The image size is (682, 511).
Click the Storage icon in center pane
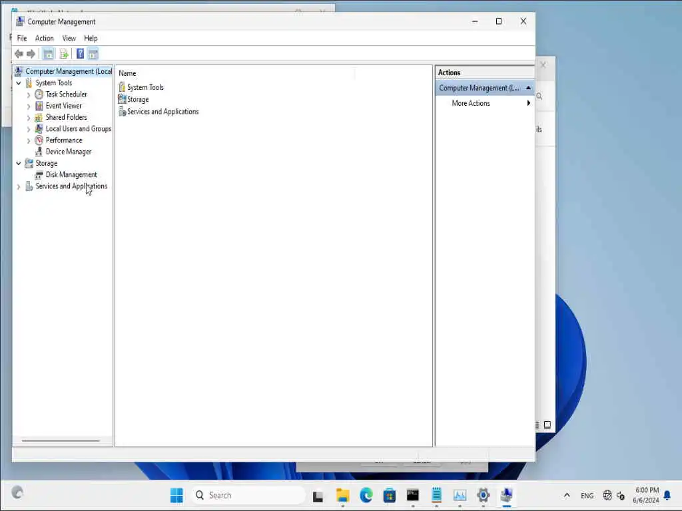122,99
